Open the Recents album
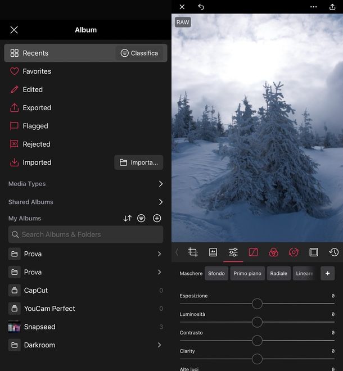Viewport: 343px width, 371px height. (85, 53)
